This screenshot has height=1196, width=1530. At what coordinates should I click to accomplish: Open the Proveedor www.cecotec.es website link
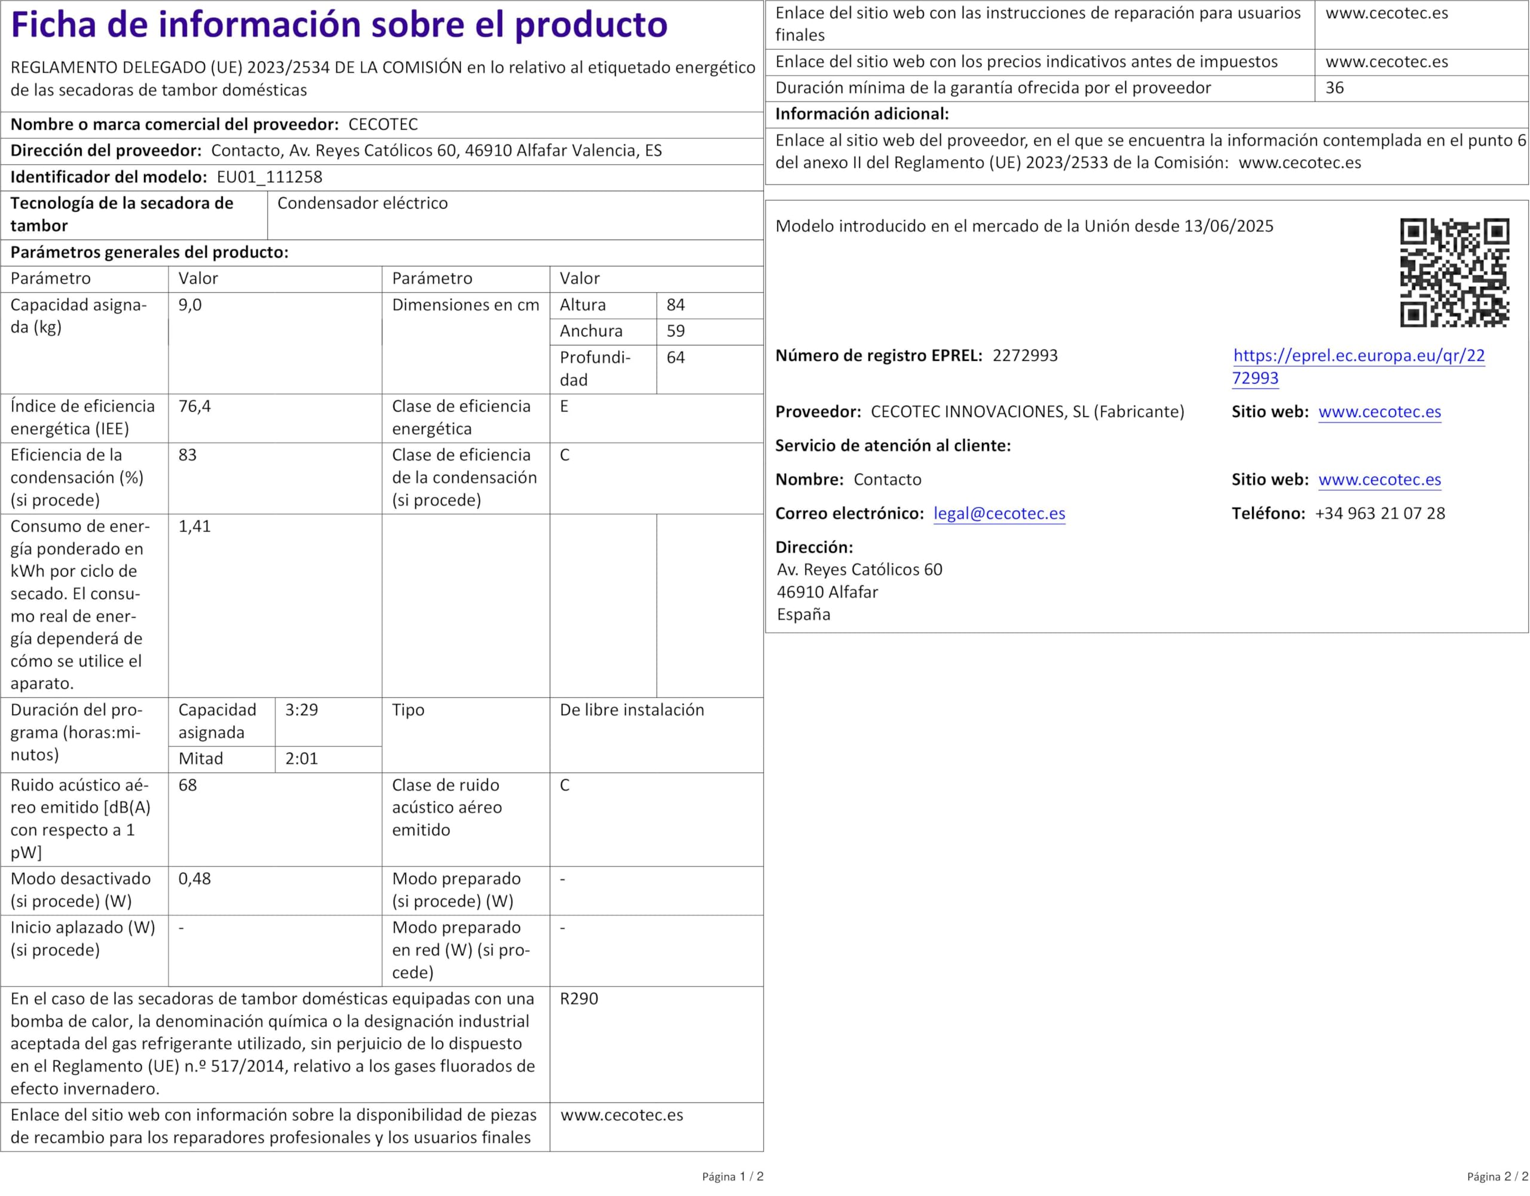click(x=1379, y=412)
